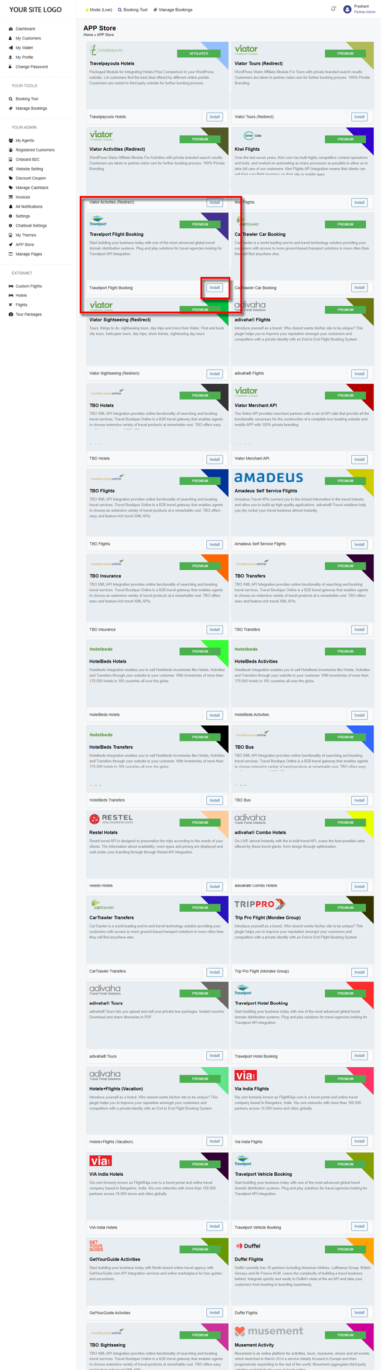Open Manage Bookings in the top bar
Screen dimensions: 381x1370
[173, 10]
